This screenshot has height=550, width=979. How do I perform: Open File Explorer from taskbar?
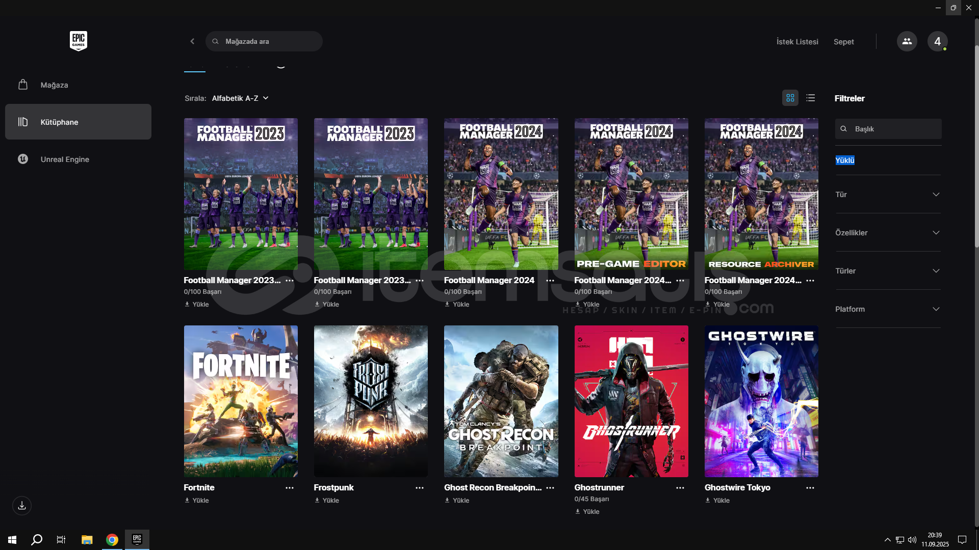[87, 539]
